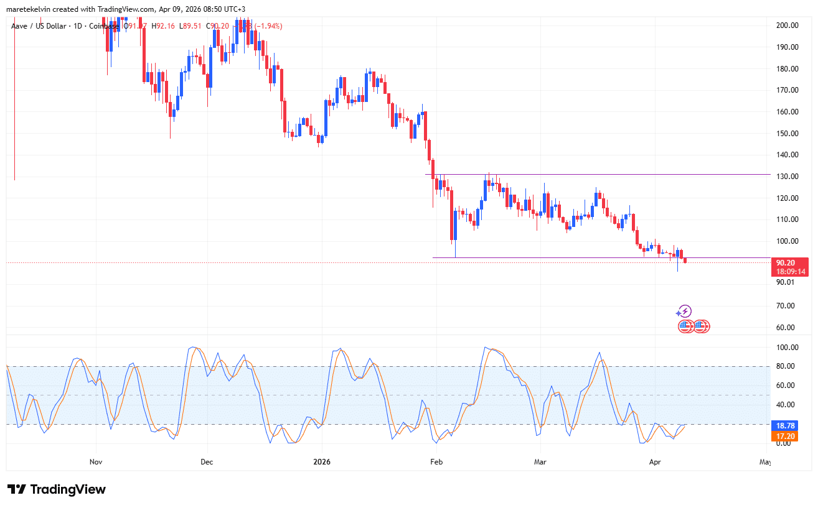Select the 2026 label on the time axis
Viewport: 818px width, 508px height.
click(322, 462)
